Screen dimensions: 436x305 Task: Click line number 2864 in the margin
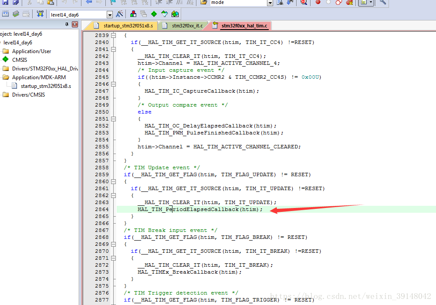point(102,209)
